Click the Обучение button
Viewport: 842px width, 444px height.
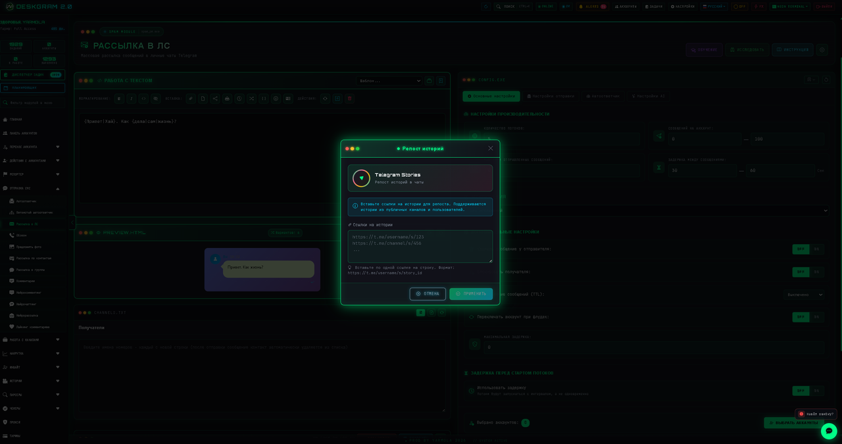(704, 49)
